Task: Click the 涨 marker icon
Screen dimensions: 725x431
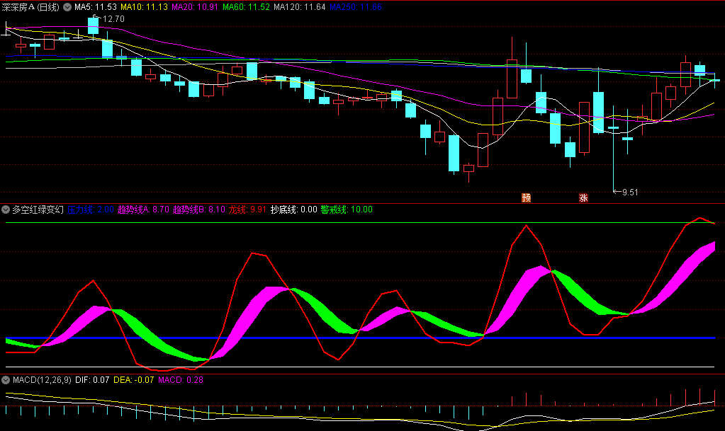Action: [x=583, y=197]
